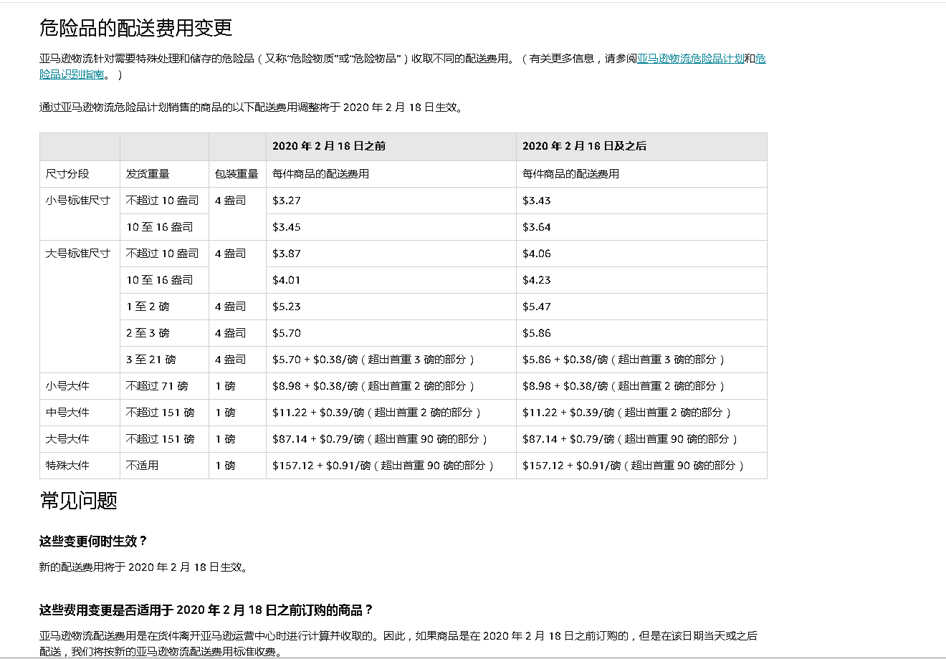
Task: Click the 常见问题 heading
Action: [78, 501]
